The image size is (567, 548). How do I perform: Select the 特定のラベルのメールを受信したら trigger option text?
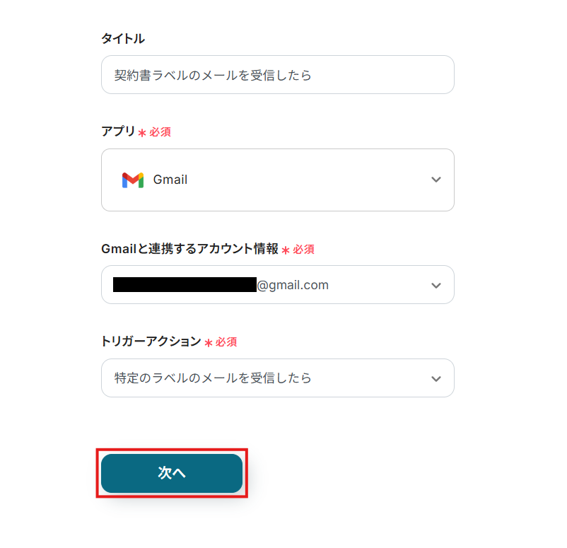pyautogui.click(x=213, y=378)
